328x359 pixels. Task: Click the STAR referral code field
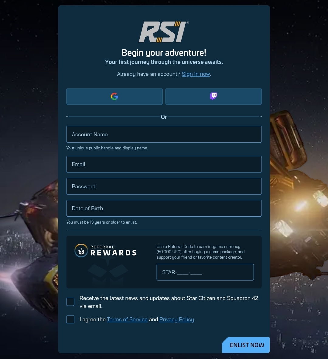tap(205, 272)
